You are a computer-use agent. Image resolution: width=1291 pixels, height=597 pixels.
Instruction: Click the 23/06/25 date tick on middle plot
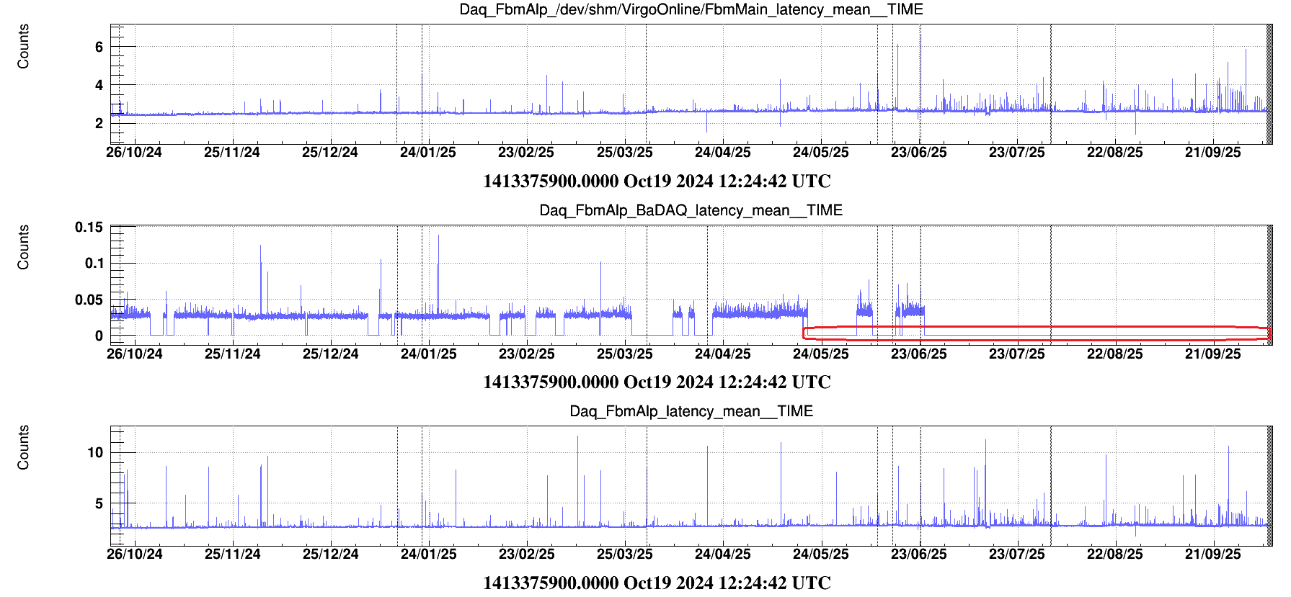click(919, 354)
